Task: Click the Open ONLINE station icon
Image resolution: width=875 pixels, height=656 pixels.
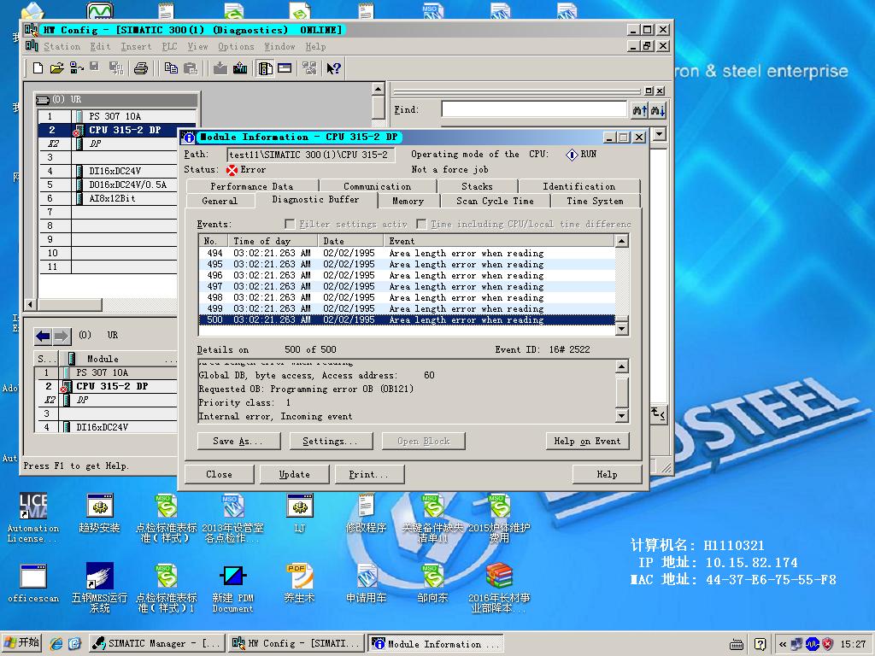Action: point(76,68)
